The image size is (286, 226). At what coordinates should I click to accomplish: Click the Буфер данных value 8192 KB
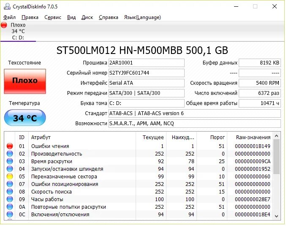click(x=260, y=63)
